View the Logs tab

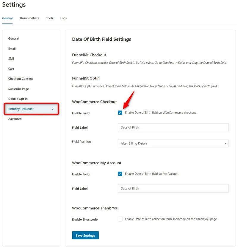(64, 18)
